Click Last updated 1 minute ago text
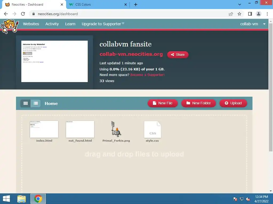Image resolution: width=273 pixels, height=204 pixels. [121, 63]
